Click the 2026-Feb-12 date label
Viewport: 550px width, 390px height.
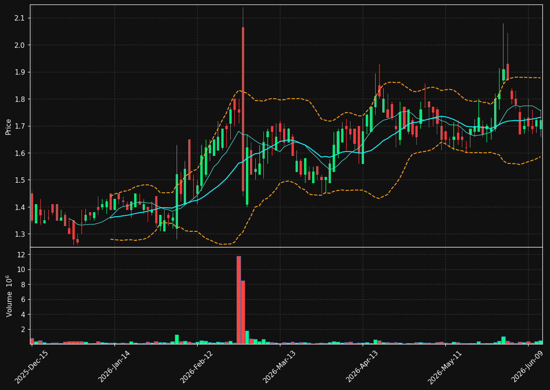[x=197, y=367]
